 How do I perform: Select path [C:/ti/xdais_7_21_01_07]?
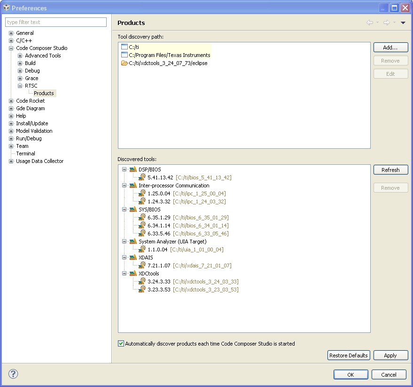pyautogui.click(x=203, y=266)
